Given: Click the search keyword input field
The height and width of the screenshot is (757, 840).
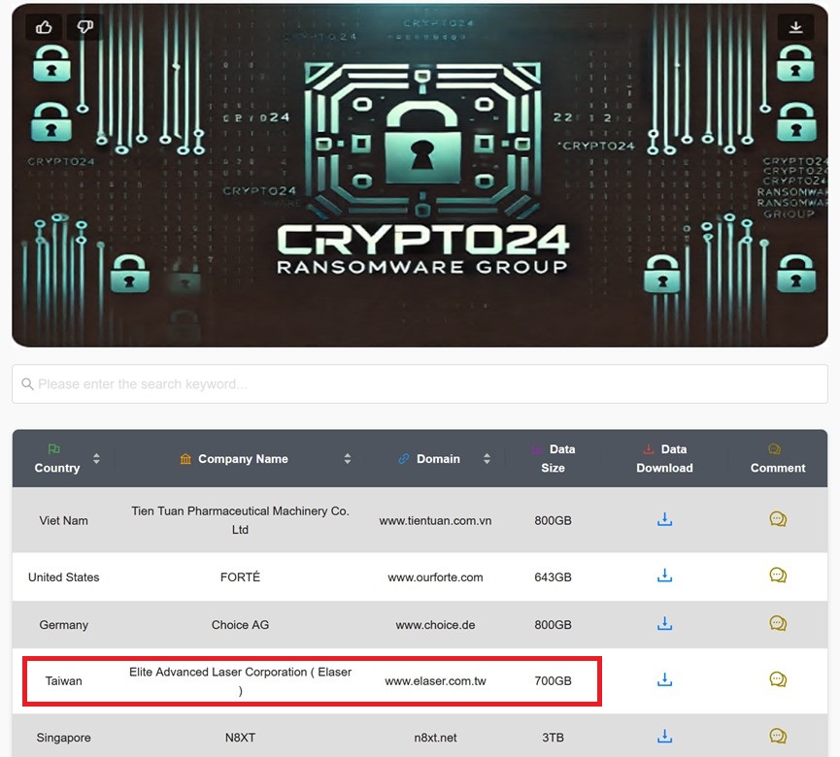Looking at the screenshot, I should (420, 384).
